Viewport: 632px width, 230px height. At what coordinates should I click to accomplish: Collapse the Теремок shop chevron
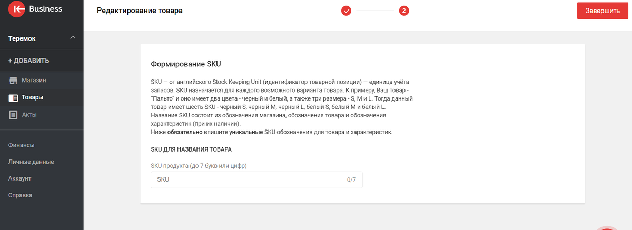point(73,38)
